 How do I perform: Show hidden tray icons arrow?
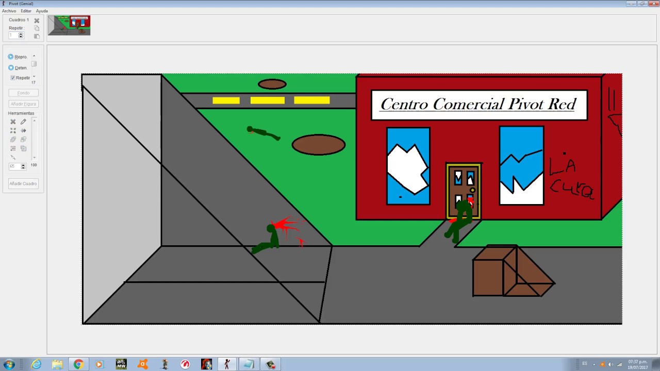coord(594,364)
